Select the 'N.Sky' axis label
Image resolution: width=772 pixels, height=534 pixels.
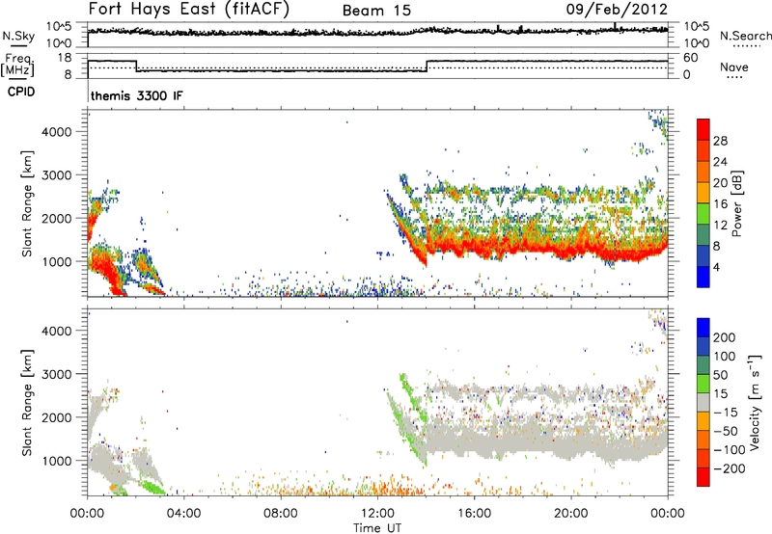18,36
